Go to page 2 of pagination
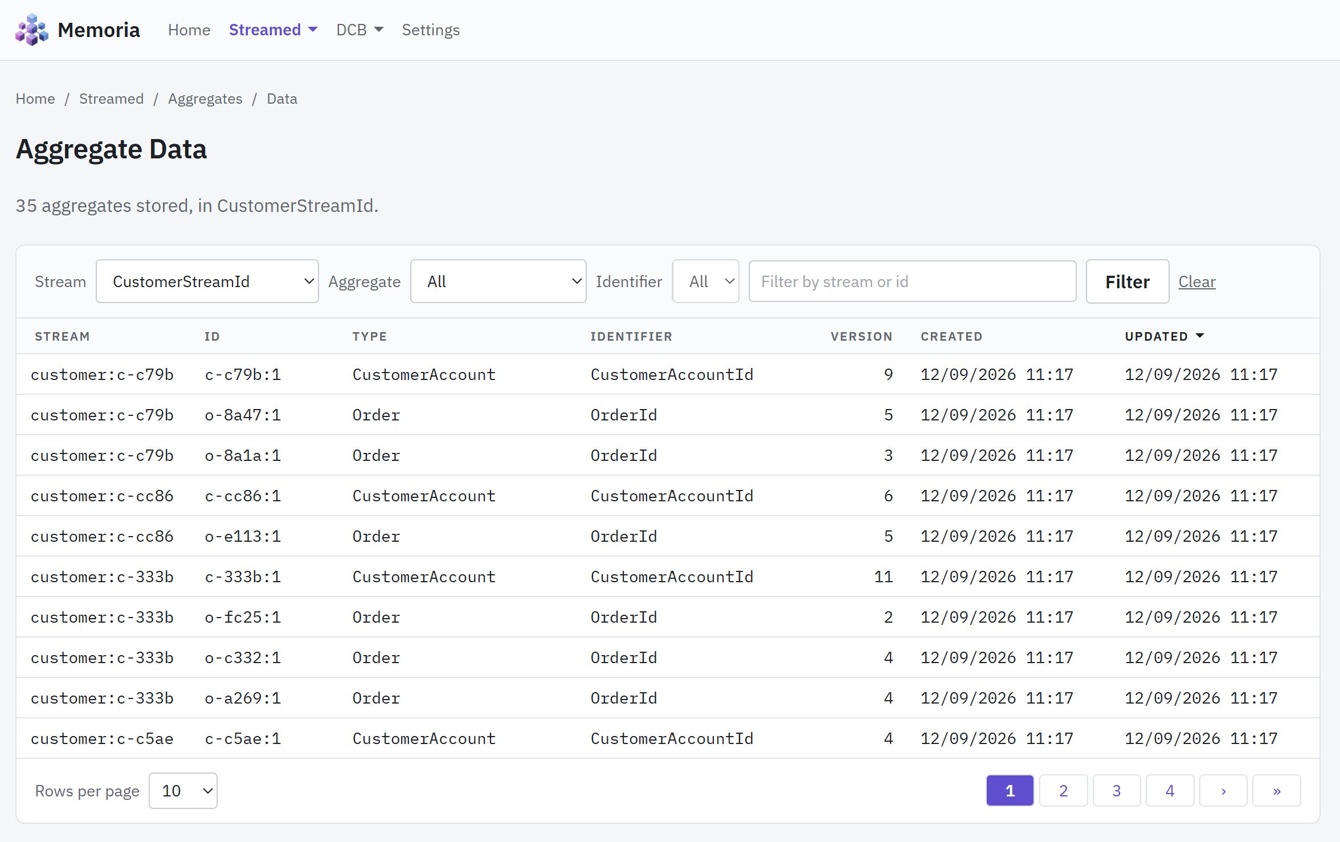 tap(1063, 791)
